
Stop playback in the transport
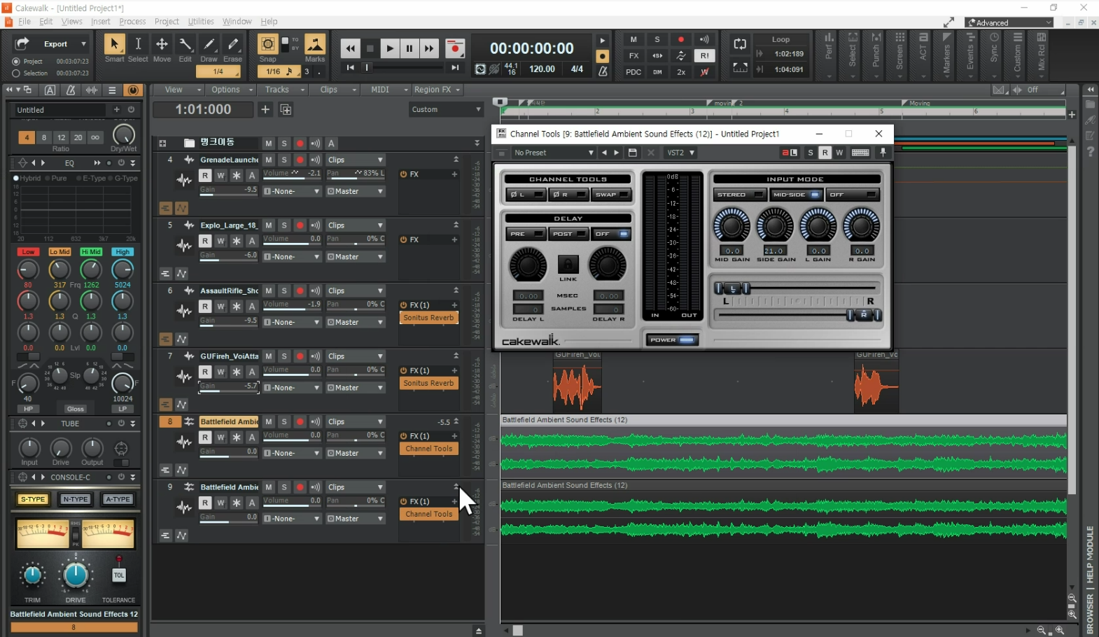click(x=370, y=48)
